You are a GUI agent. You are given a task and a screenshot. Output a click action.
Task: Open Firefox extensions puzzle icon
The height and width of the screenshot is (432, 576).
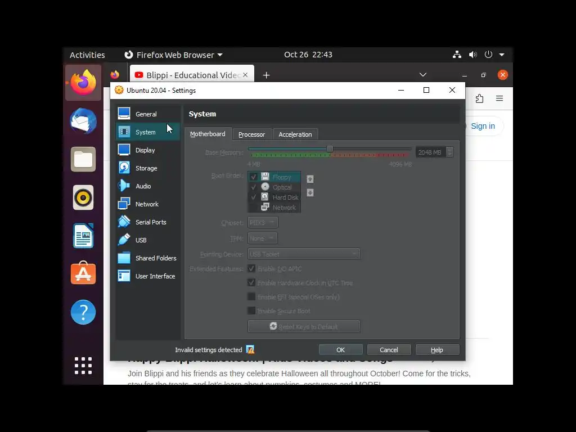[479, 98]
